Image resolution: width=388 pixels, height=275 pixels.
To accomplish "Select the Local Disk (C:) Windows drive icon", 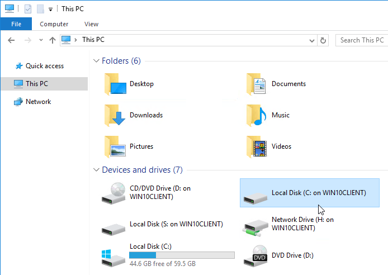I will pyautogui.click(x=113, y=258).
